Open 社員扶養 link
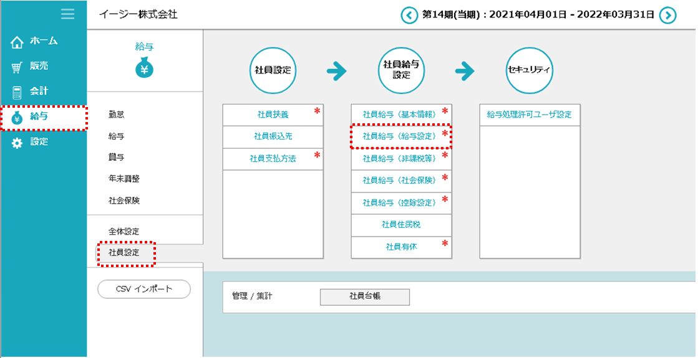Image resolution: width=698 pixels, height=358 pixels. click(273, 115)
